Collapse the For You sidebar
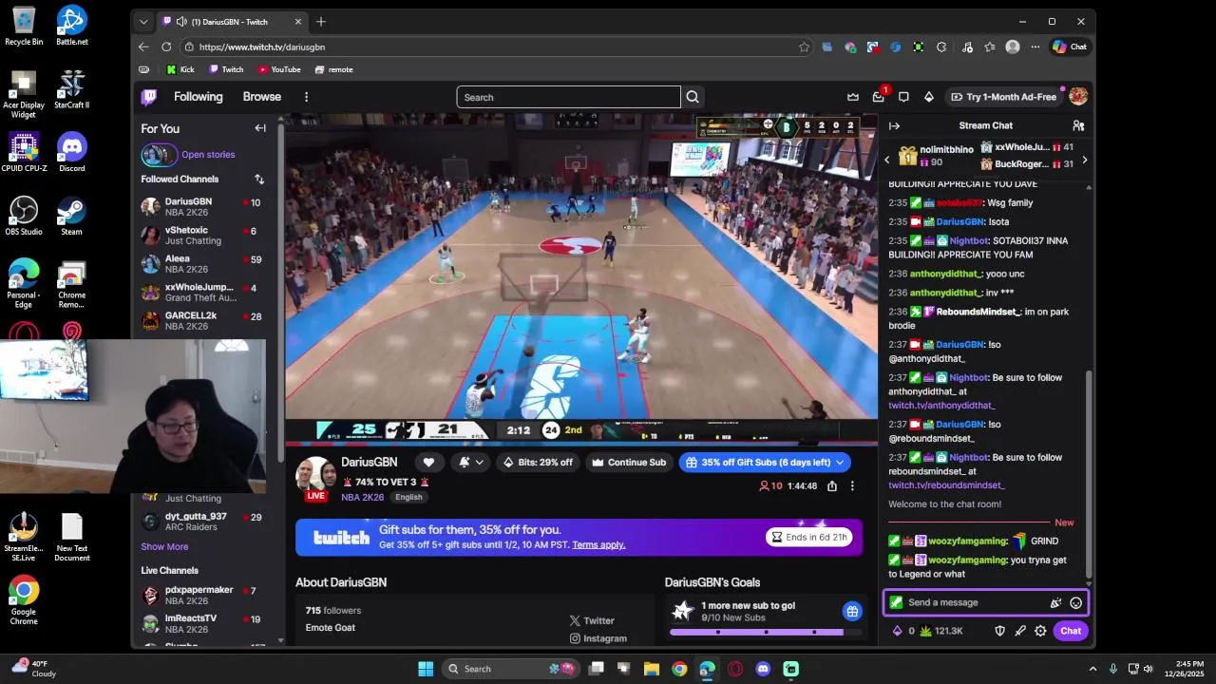1216x684 pixels. click(260, 128)
